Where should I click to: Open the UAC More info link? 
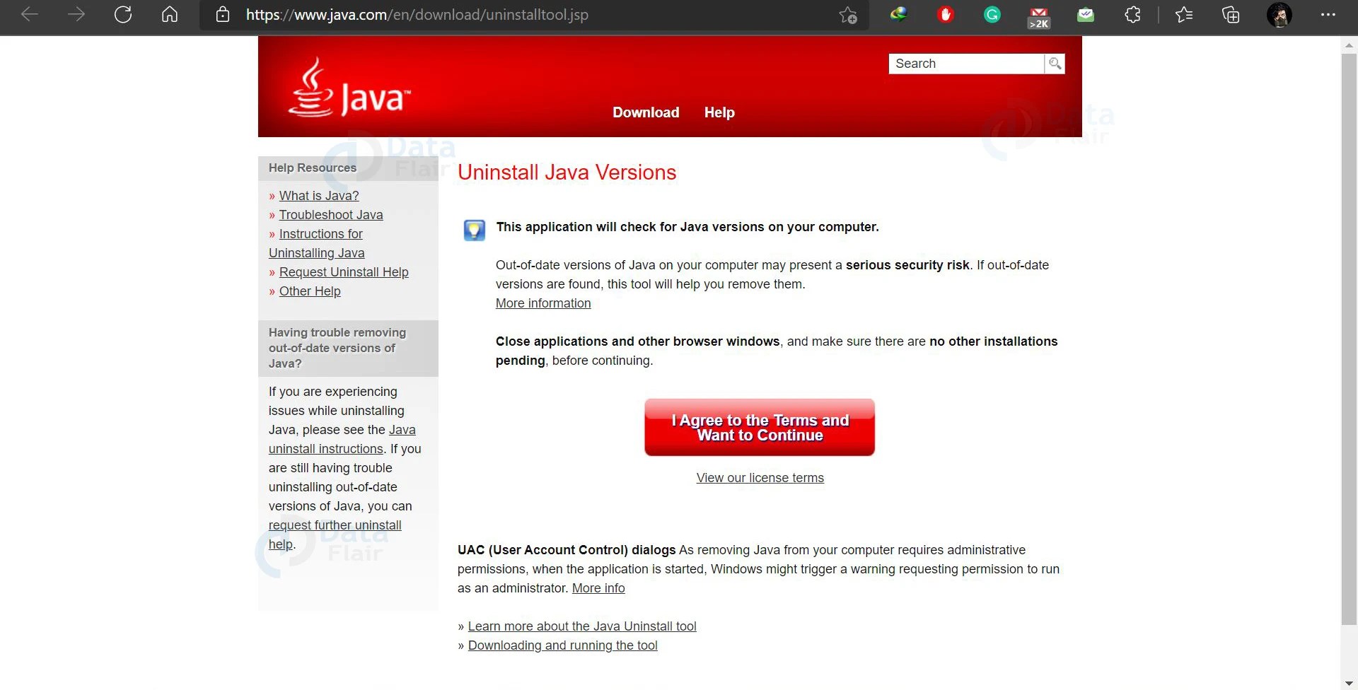(x=598, y=588)
